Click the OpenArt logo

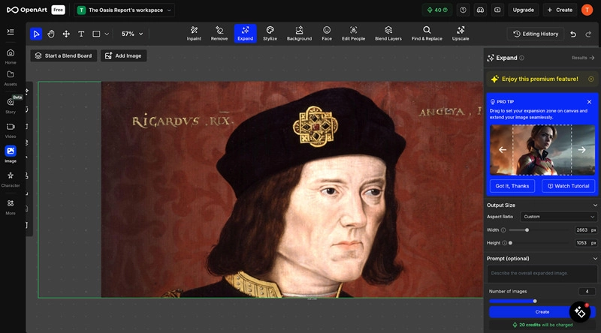point(27,10)
